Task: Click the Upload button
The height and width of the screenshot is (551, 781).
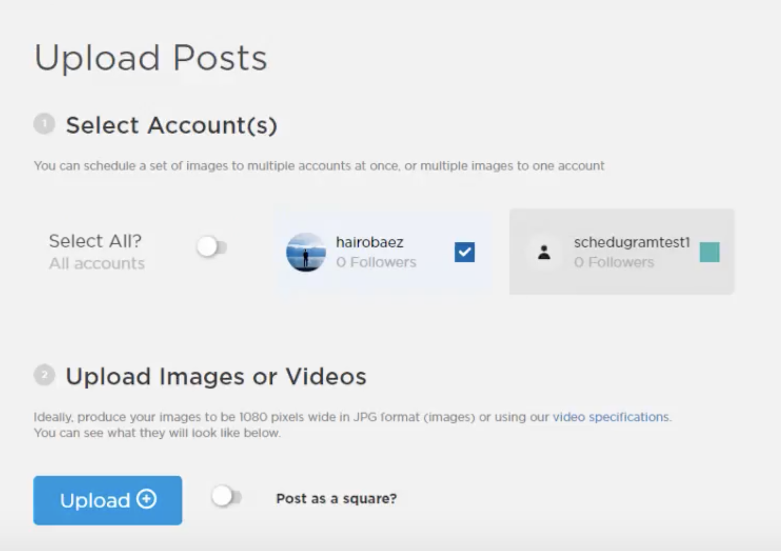Action: [x=108, y=500]
